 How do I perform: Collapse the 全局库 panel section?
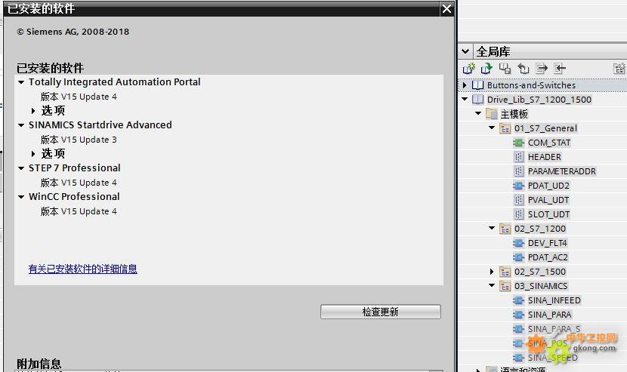465,51
